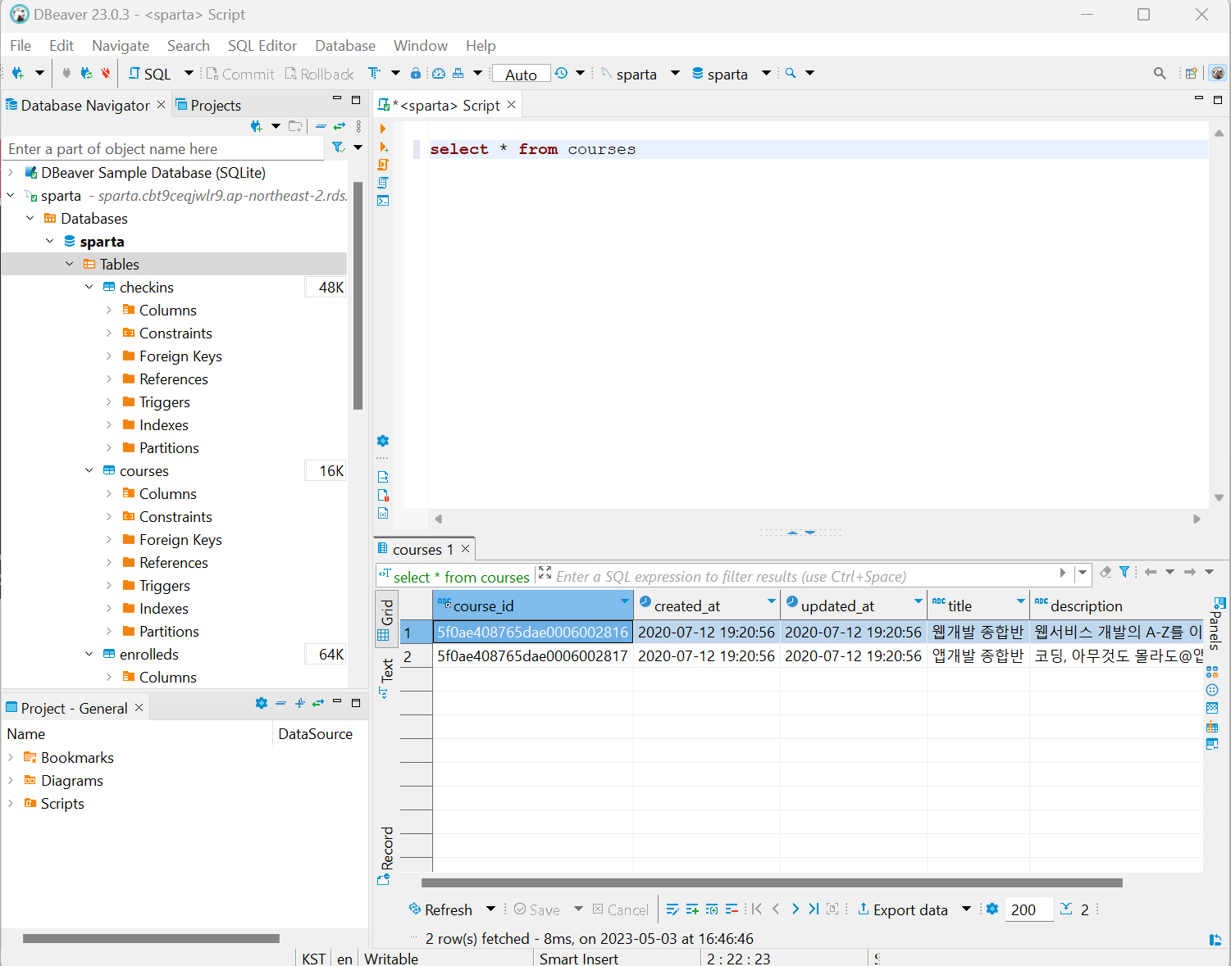Expand the Bookmarks project folder
The width and height of the screenshot is (1231, 966).
11,757
